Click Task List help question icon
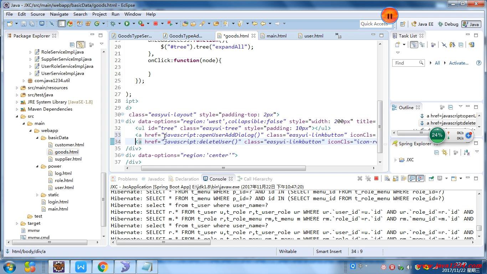487x274 pixels. (478, 63)
